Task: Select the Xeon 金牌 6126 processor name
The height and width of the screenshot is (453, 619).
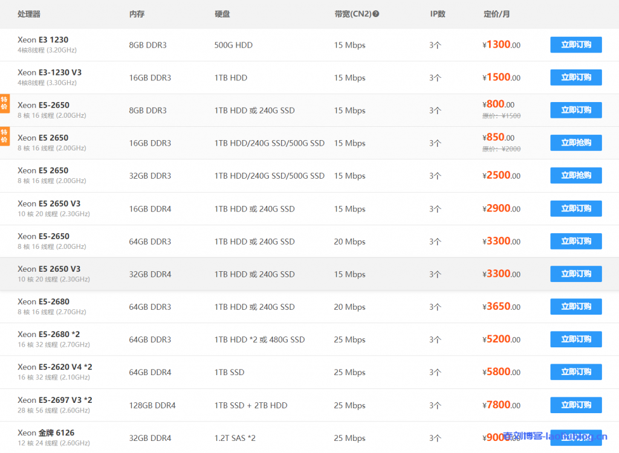Action: point(46,432)
